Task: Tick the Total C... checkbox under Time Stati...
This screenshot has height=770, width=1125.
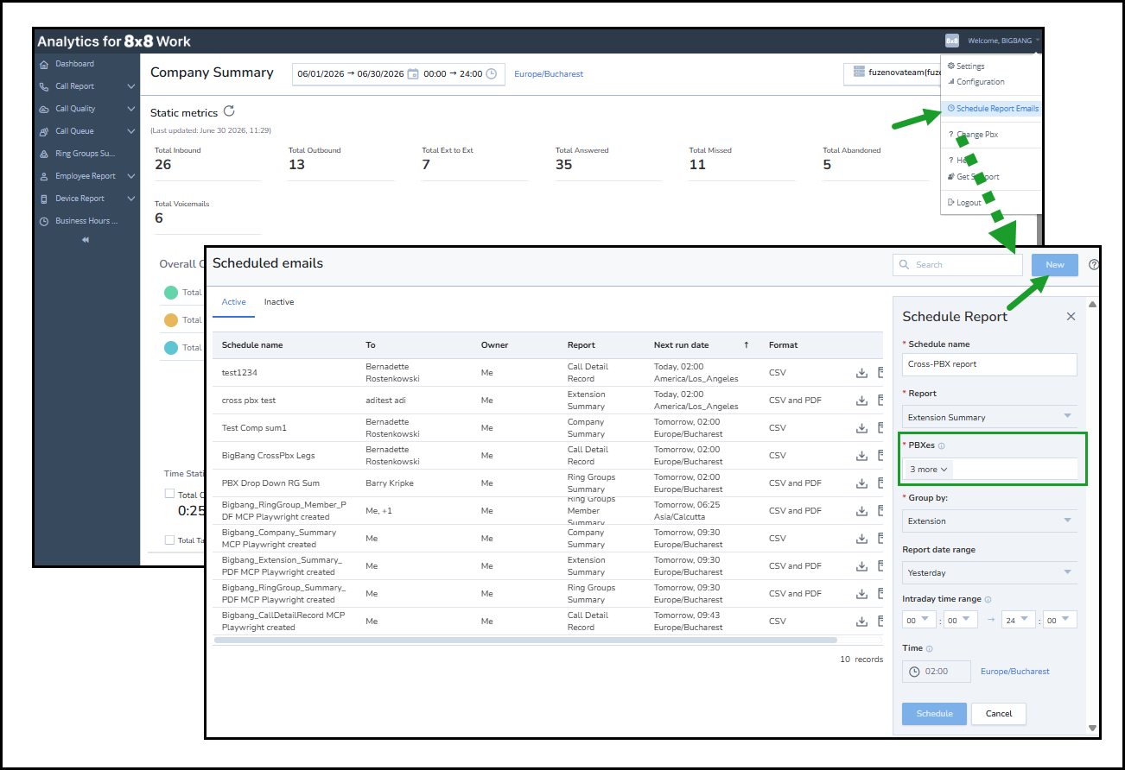Action: coord(169,495)
